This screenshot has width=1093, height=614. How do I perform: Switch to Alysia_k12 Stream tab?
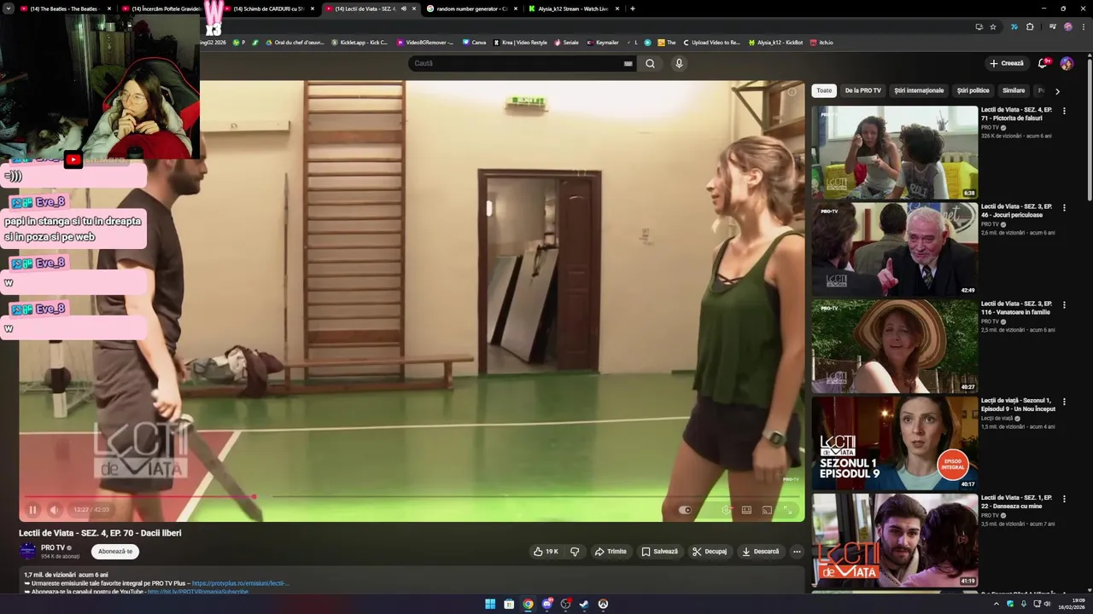pos(573,9)
